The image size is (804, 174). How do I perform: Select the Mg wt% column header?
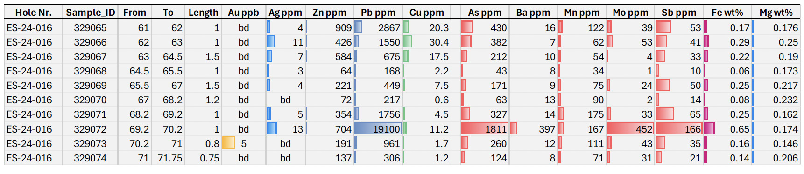(x=776, y=13)
